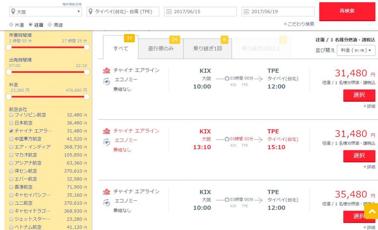Click SkyTeam icon on the first 10:00 flight

pyautogui.click(x=107, y=82)
